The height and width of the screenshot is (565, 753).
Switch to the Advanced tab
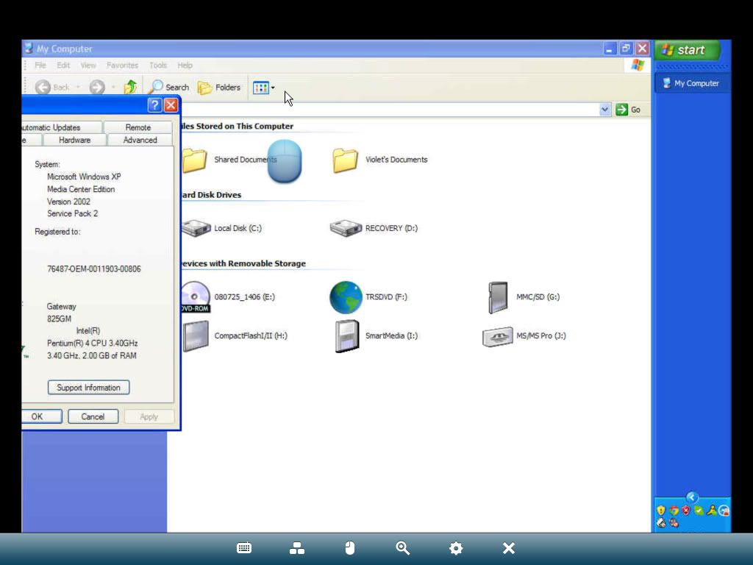(x=140, y=140)
